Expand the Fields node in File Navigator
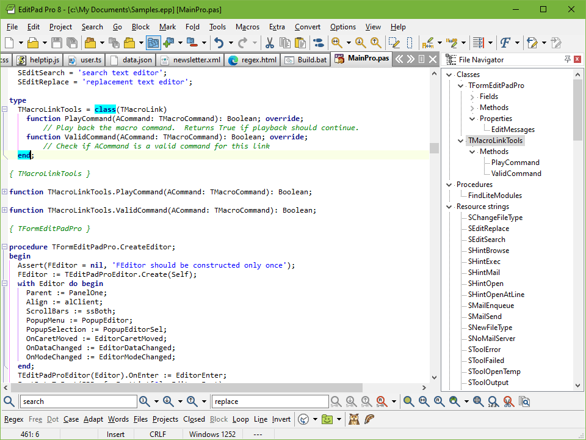Viewport: 586px width, 440px height. click(472, 97)
